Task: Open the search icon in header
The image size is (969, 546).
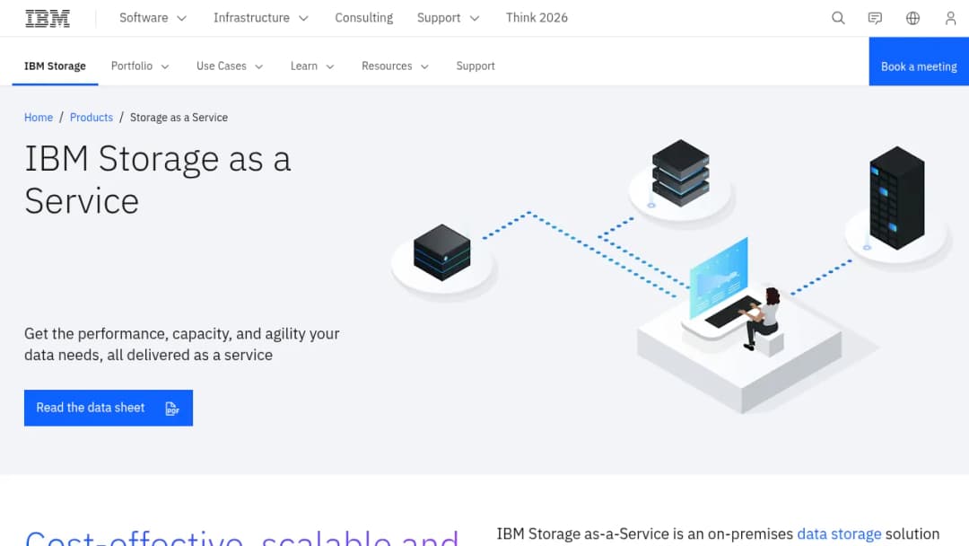Action: coord(838,18)
